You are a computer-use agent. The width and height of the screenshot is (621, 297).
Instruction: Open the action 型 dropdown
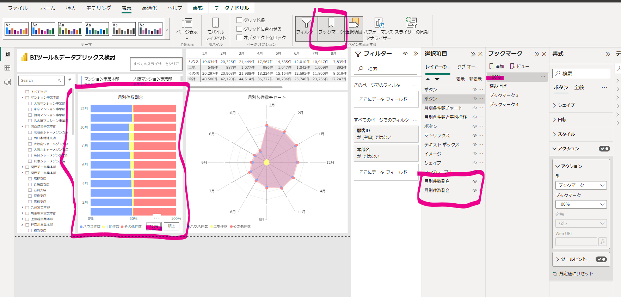581,185
